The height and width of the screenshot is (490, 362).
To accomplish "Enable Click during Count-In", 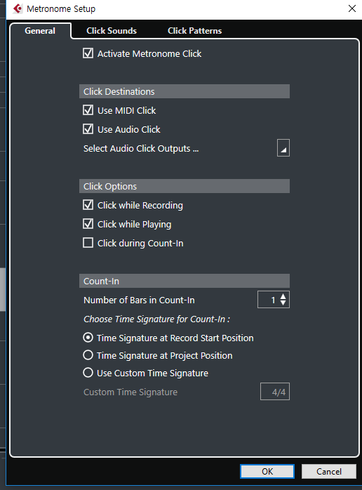I will pos(88,243).
